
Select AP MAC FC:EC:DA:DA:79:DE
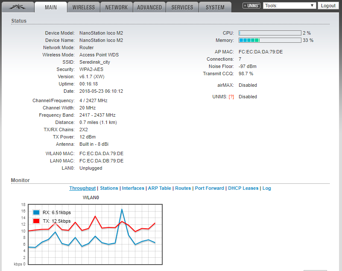click(x=260, y=52)
